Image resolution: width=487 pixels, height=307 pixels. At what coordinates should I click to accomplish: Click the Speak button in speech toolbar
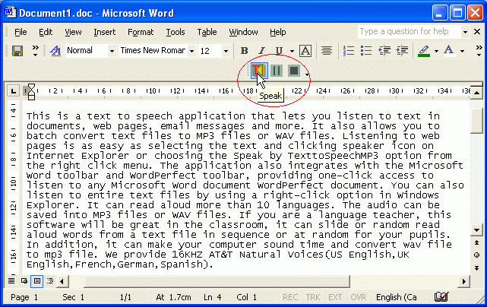259,71
